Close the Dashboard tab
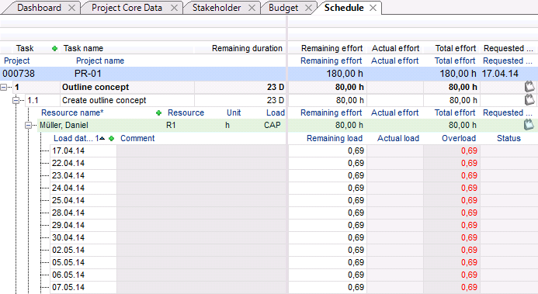This screenshot has height=294, width=538. [x=71, y=8]
